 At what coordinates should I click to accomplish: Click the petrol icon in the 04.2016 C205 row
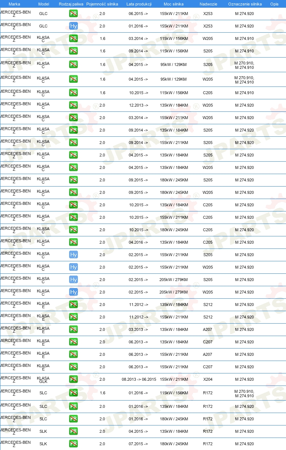[x=73, y=243]
